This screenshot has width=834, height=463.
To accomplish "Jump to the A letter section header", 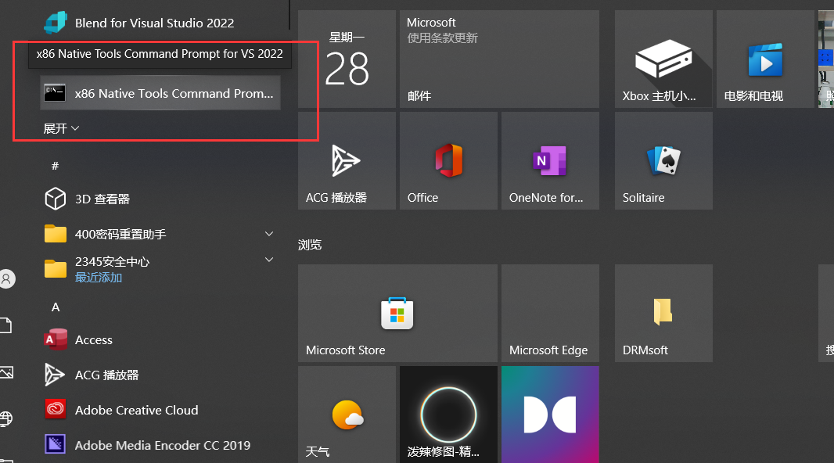I will (56, 307).
